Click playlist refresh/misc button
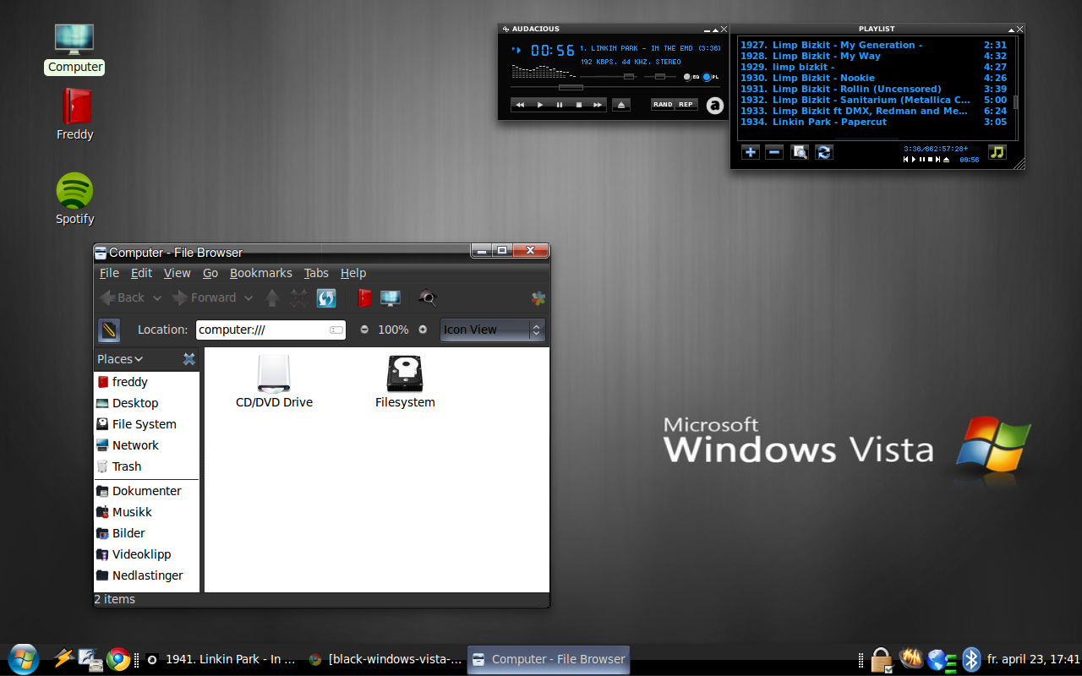Viewport: 1082px width, 676px height. (824, 152)
